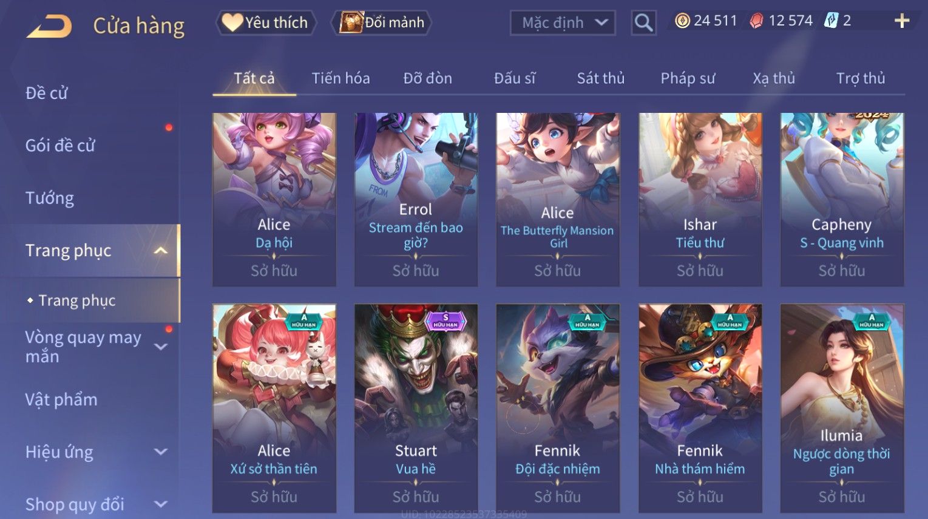This screenshot has width=928, height=519.
Task: Expand the Vòng quay may mắn section
Action: (x=161, y=347)
